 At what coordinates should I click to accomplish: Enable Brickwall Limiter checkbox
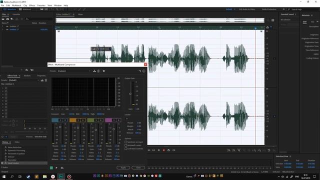[x=126, y=145]
